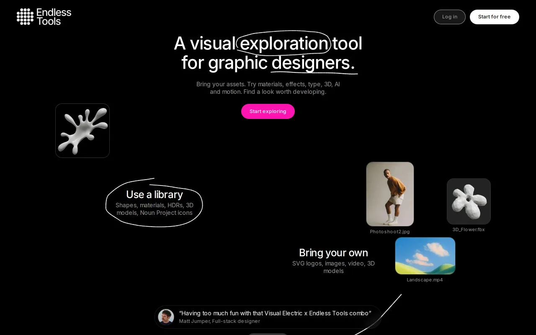Click the 'Use a library' heading
Image resolution: width=536 pixels, height=335 pixels.
click(x=155, y=194)
